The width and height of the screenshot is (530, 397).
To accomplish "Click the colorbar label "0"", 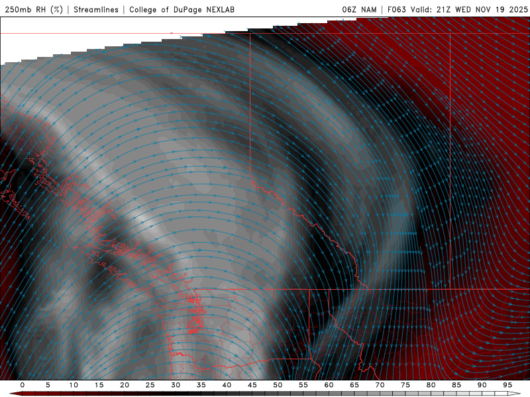I will 23,385.
